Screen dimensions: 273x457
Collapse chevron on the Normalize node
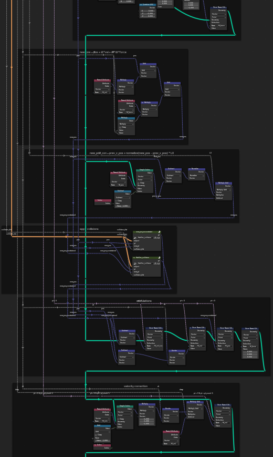tap(190, 169)
